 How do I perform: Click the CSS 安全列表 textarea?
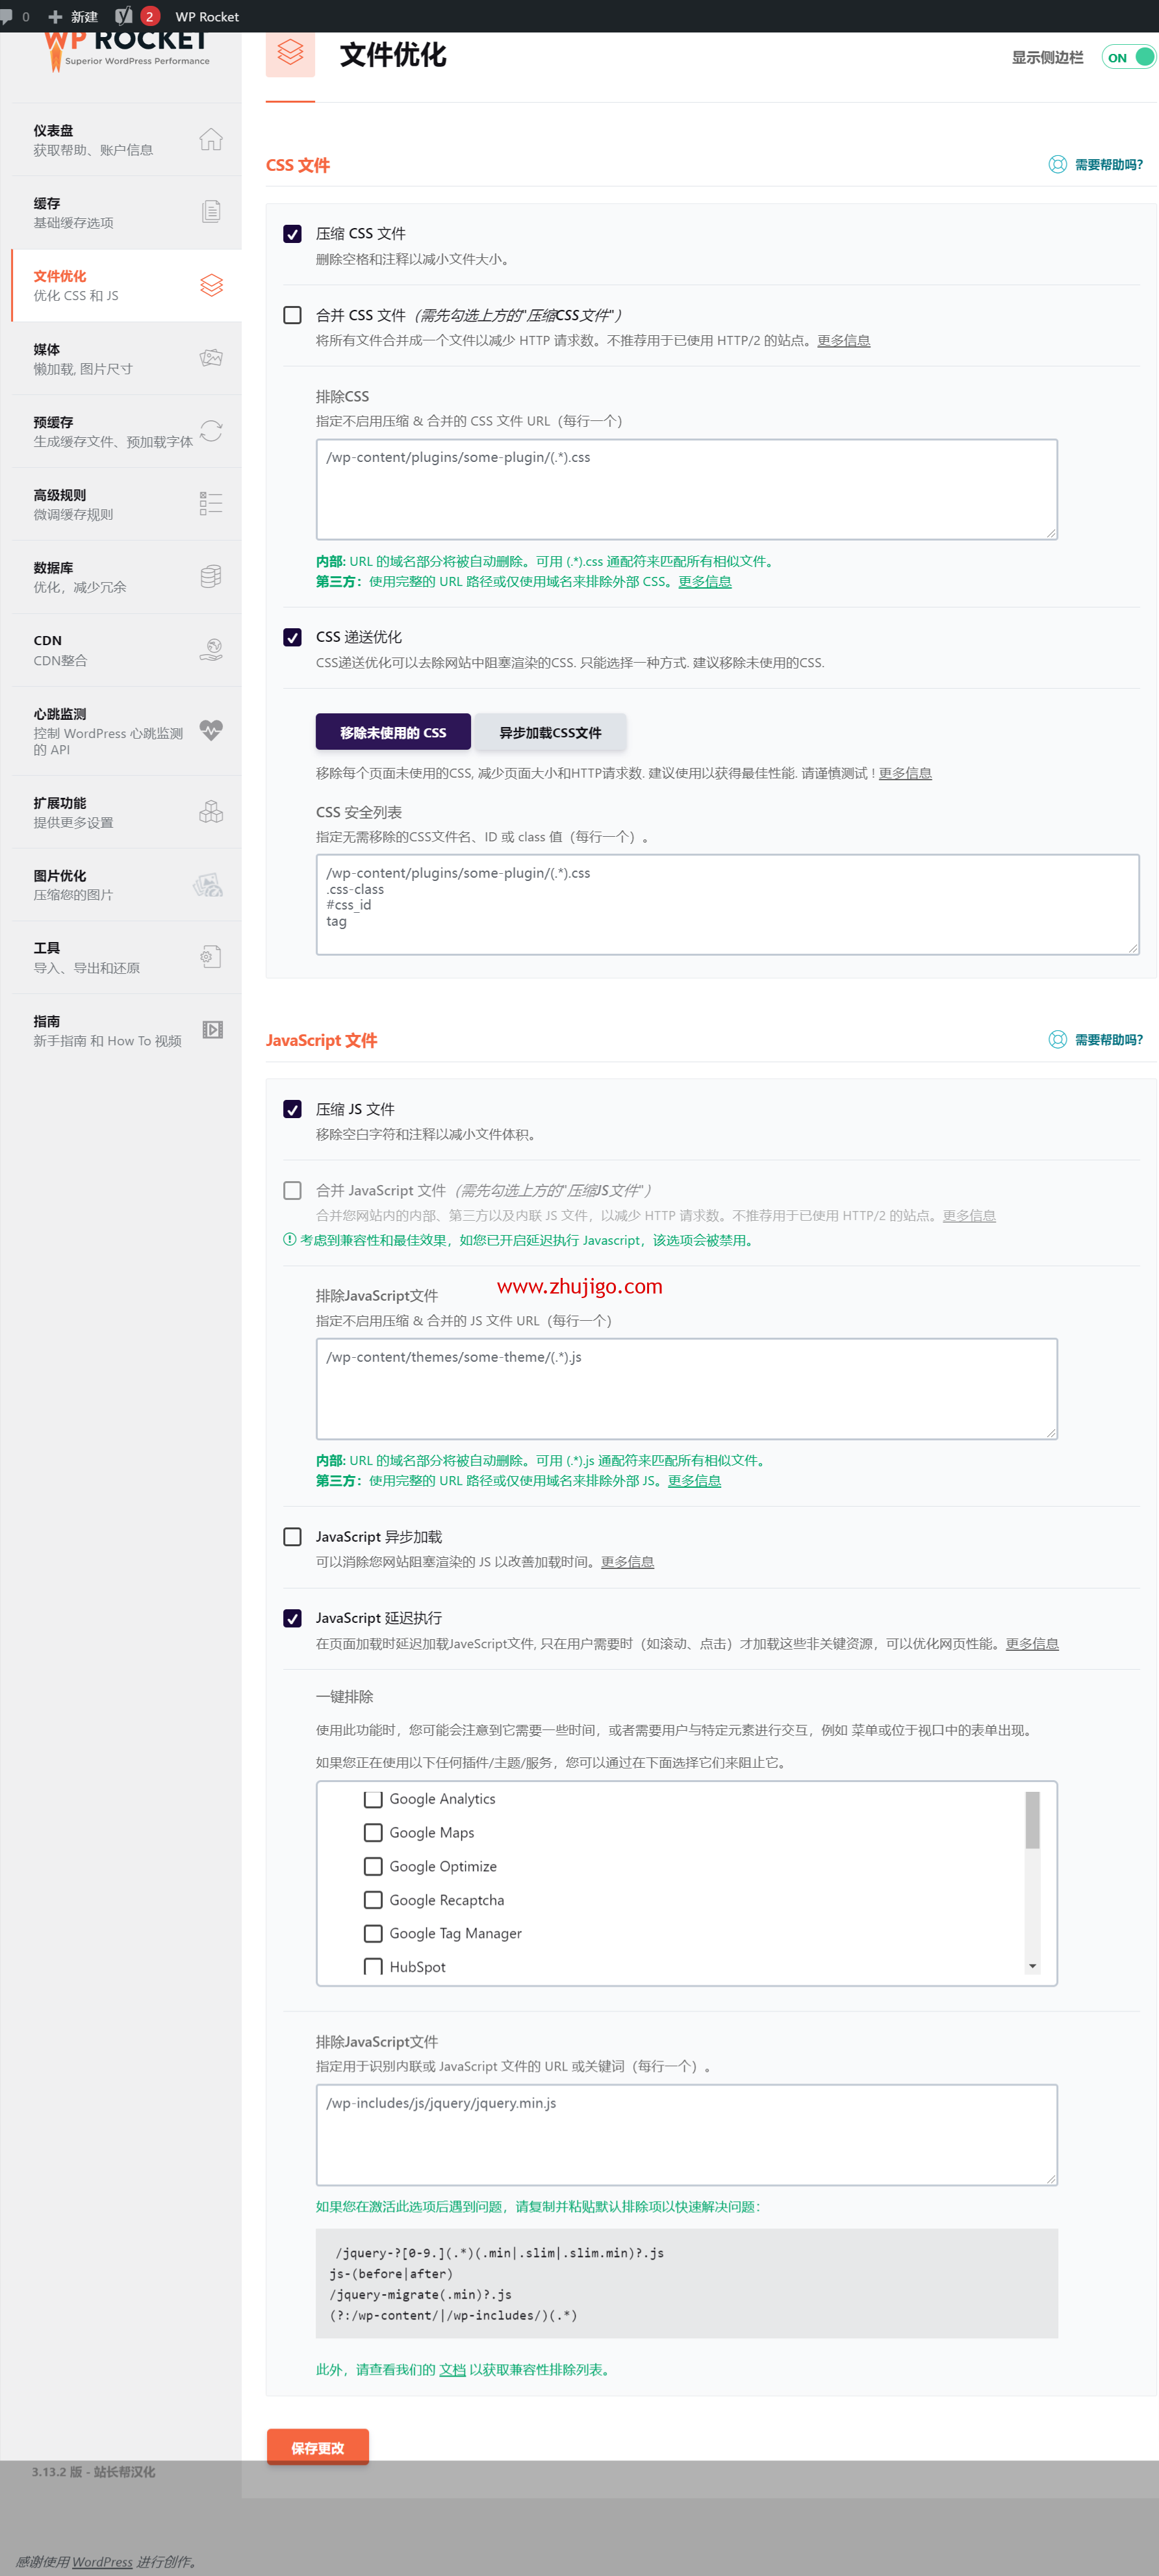(x=727, y=904)
